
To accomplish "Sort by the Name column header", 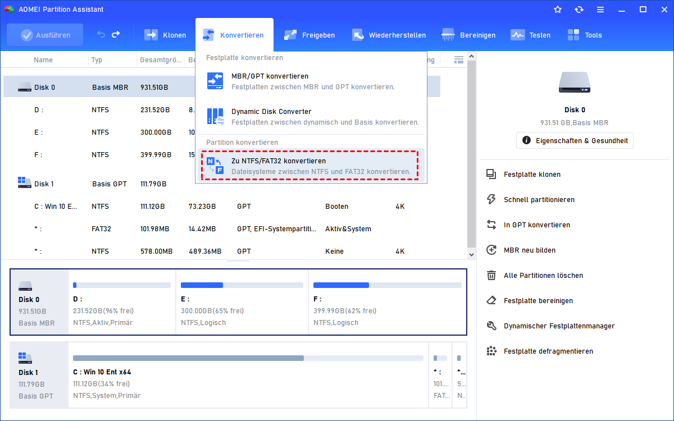I will [x=43, y=60].
